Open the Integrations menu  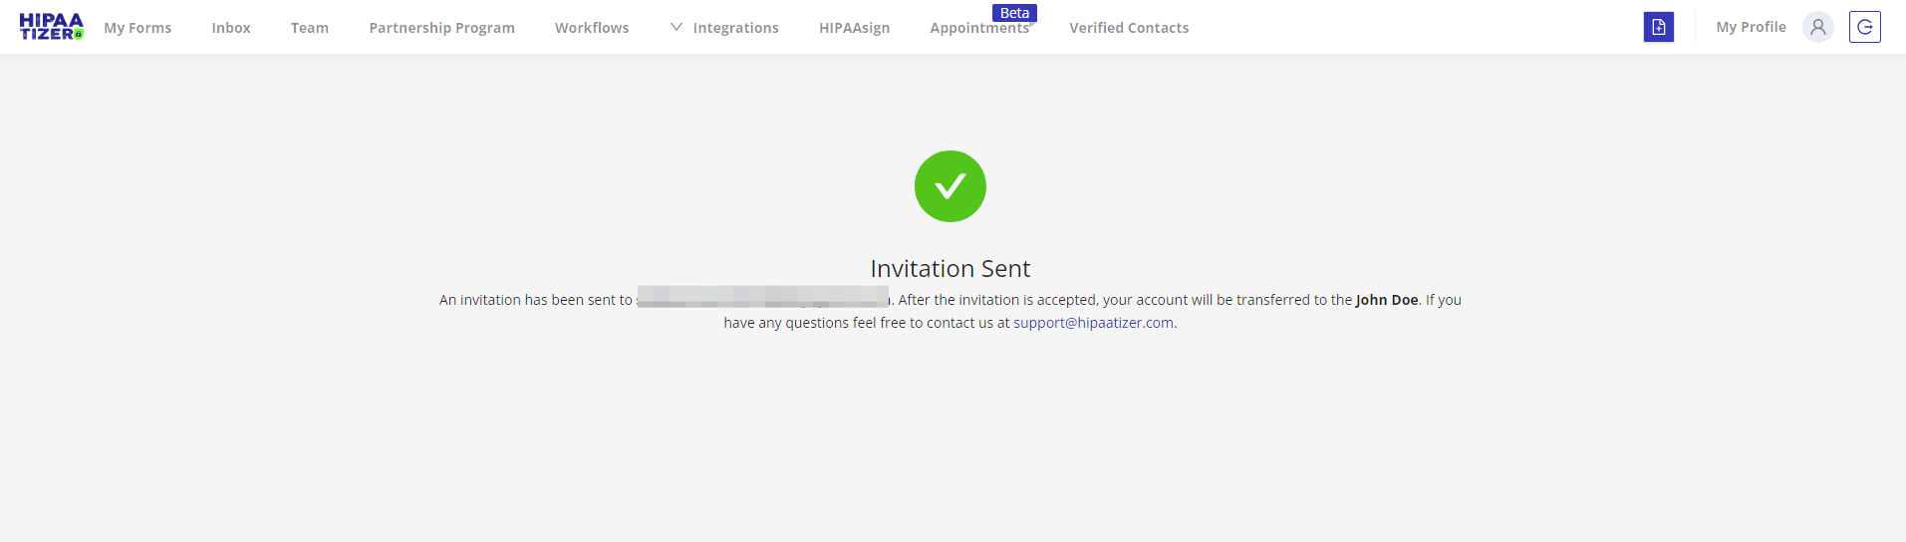735,28
